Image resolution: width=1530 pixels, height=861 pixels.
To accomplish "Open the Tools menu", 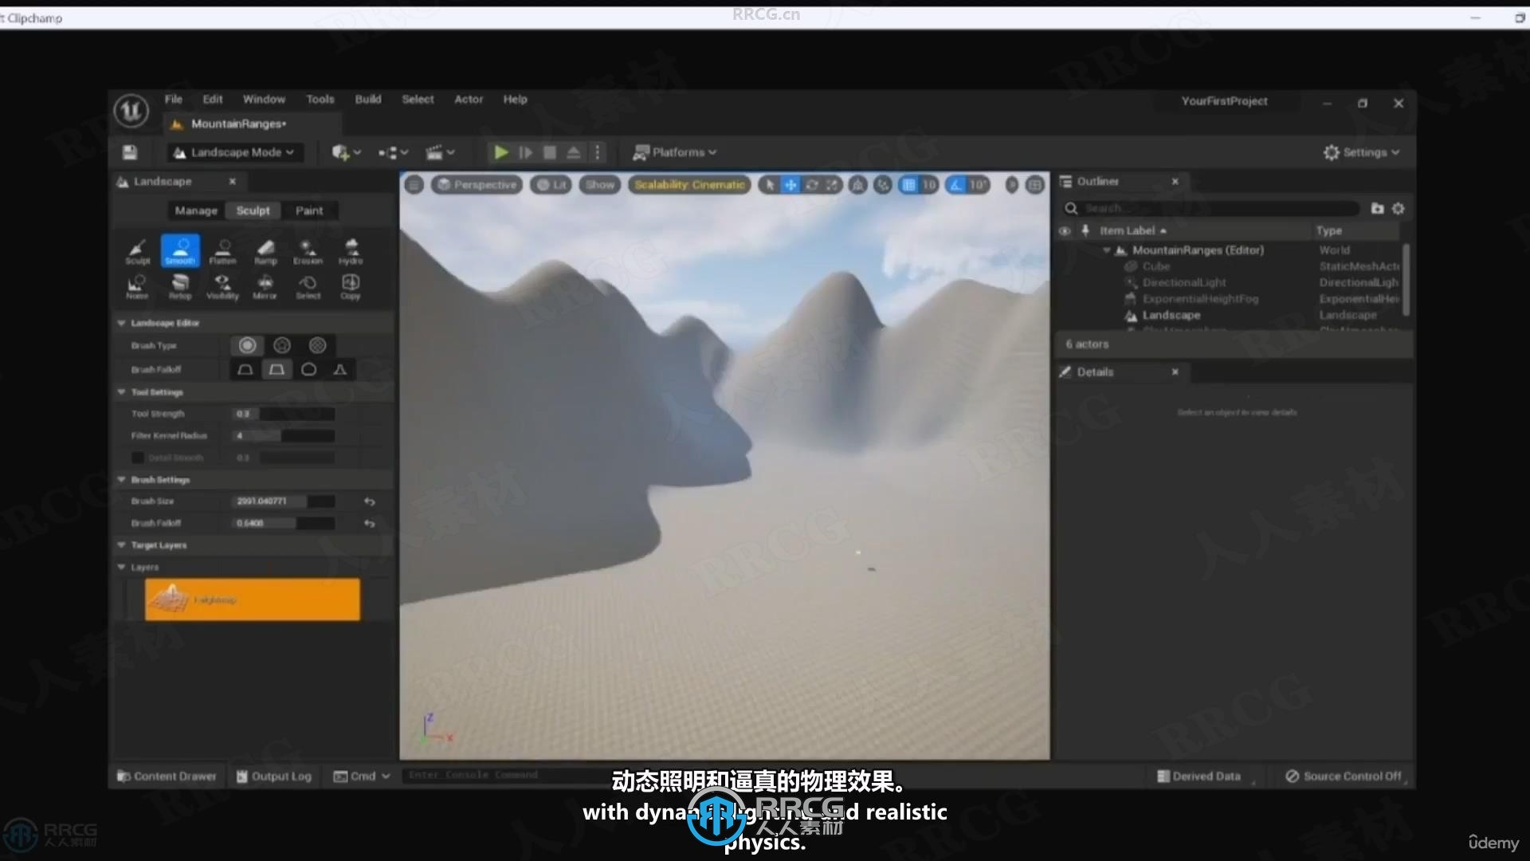I will pyautogui.click(x=320, y=100).
